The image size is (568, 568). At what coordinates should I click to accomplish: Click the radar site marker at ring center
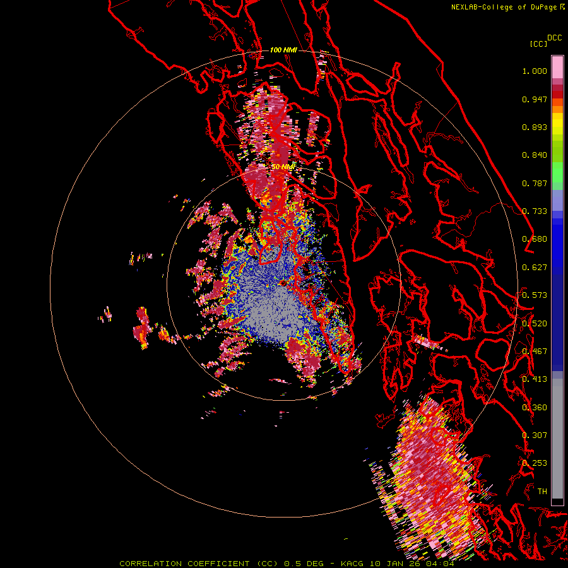(x=283, y=283)
